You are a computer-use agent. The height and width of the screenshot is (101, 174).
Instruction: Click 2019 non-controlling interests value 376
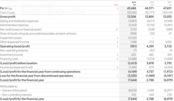coord(134,95)
